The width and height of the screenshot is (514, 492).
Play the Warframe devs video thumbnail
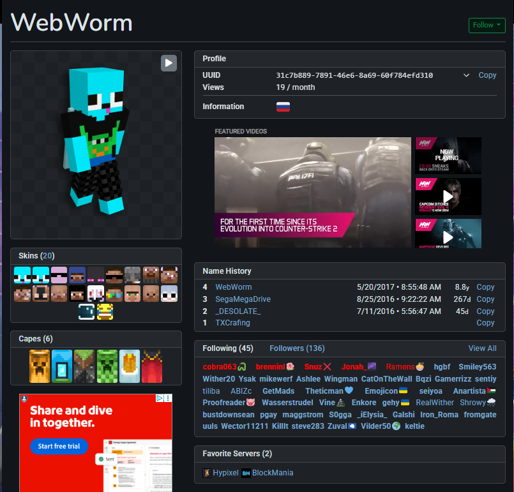pos(448,234)
